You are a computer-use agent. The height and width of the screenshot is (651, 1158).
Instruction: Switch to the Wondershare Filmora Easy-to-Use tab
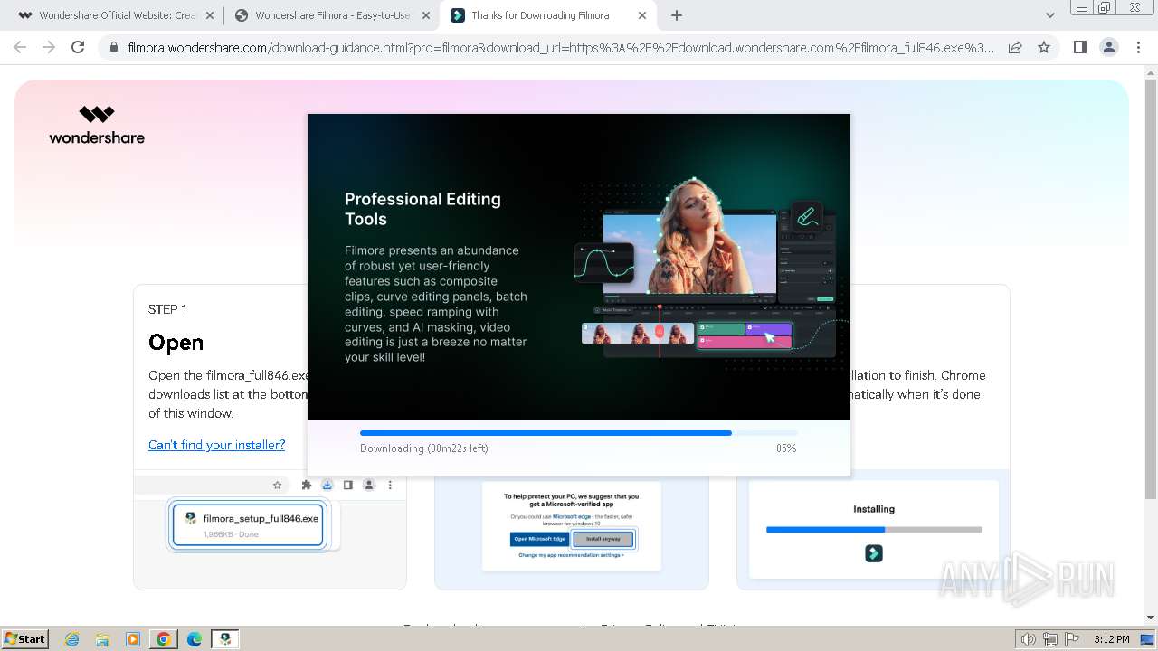point(331,15)
